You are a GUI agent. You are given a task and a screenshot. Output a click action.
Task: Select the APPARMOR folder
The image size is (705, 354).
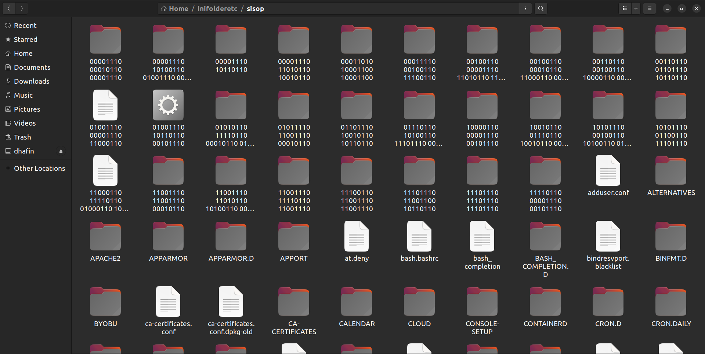pos(168,241)
